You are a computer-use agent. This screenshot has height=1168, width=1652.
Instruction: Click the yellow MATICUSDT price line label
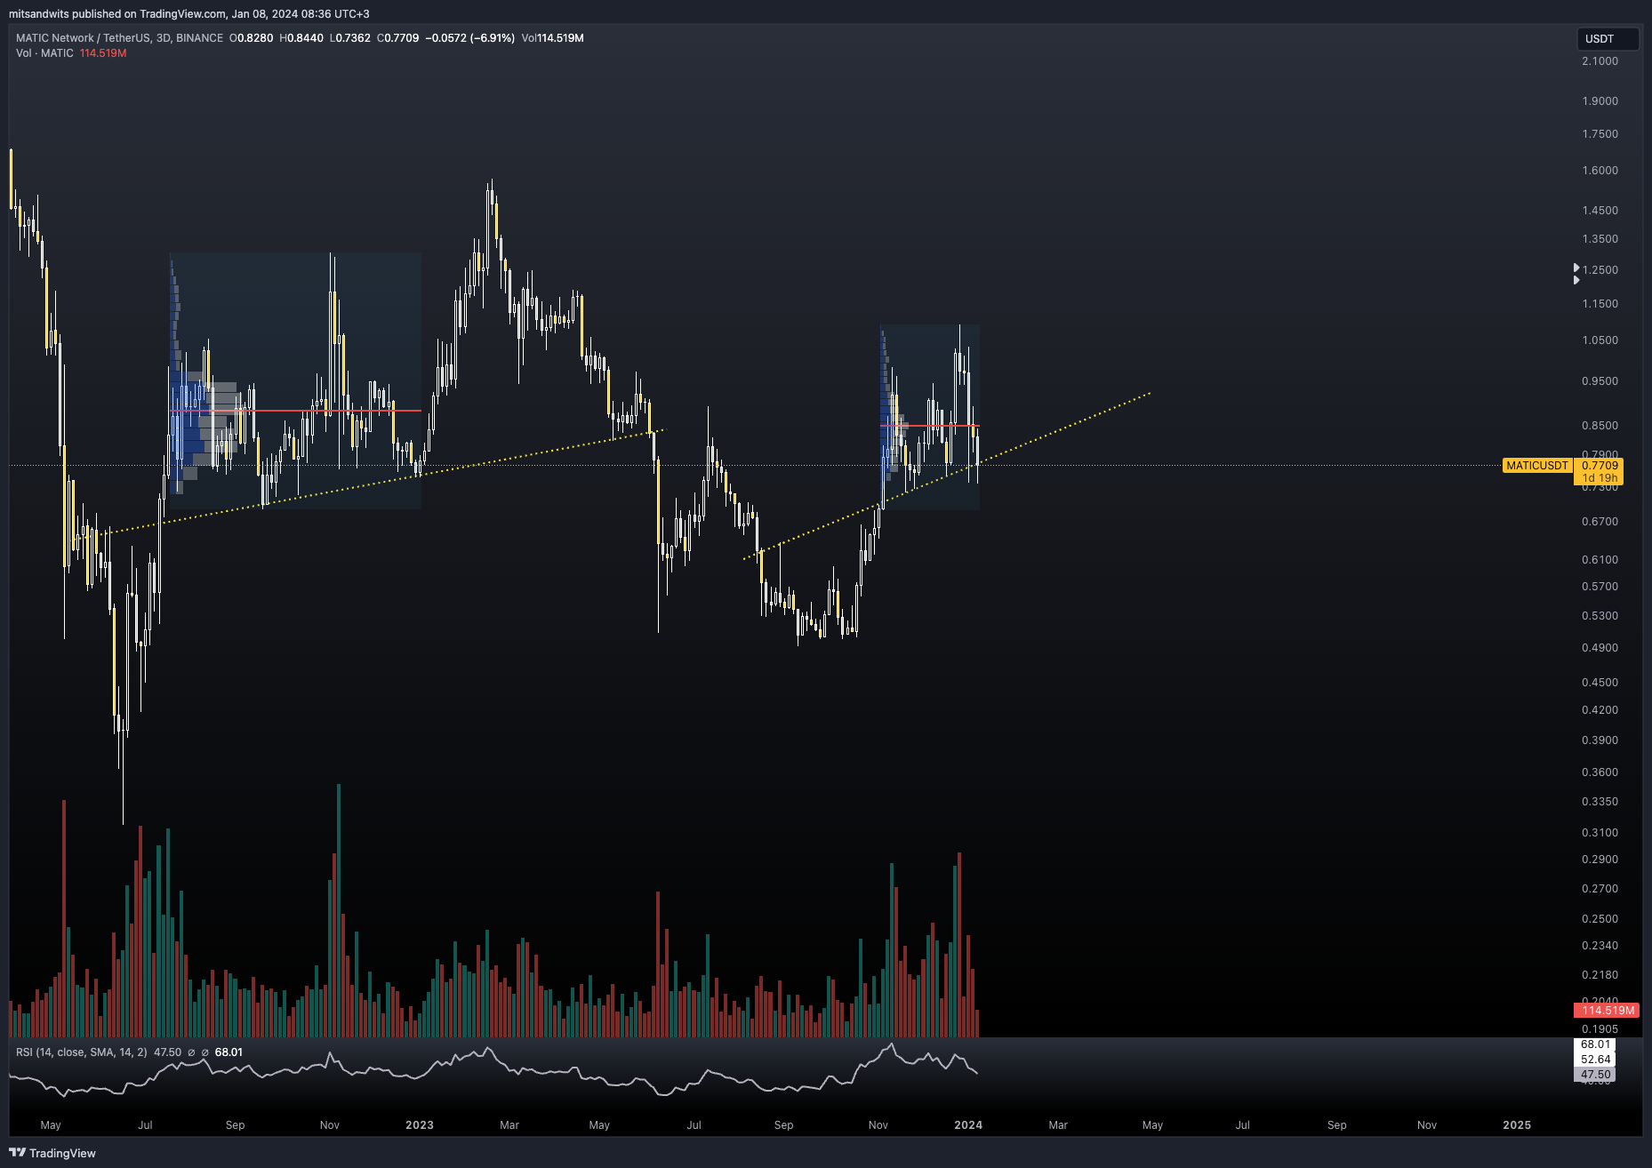(x=1537, y=466)
